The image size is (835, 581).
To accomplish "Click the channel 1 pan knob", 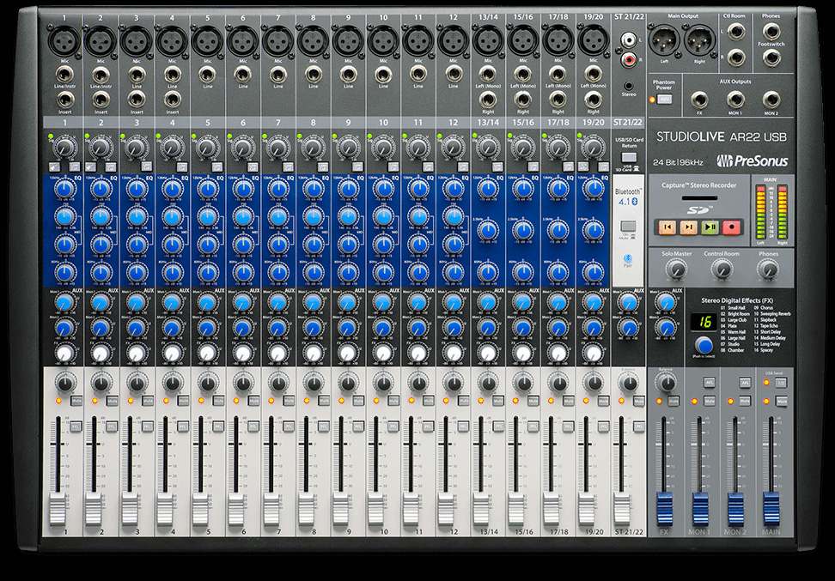I will [65, 383].
